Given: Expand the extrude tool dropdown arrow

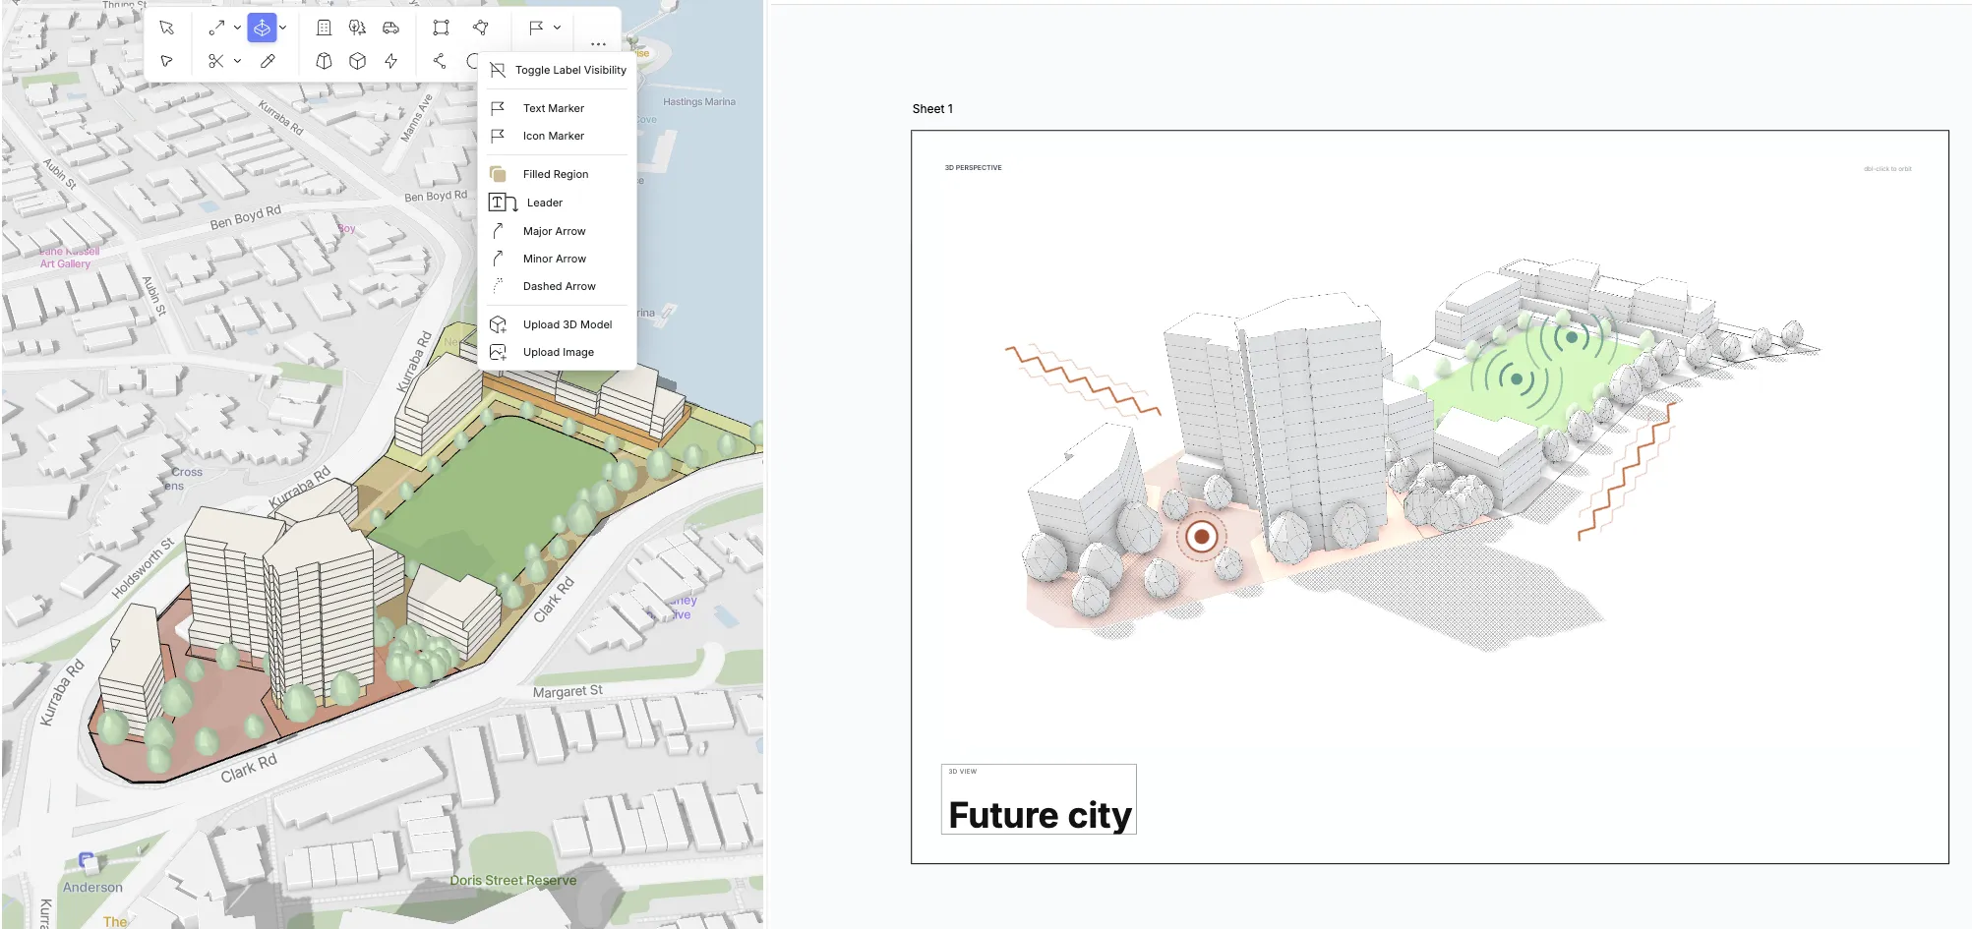Looking at the screenshot, I should (x=282, y=28).
